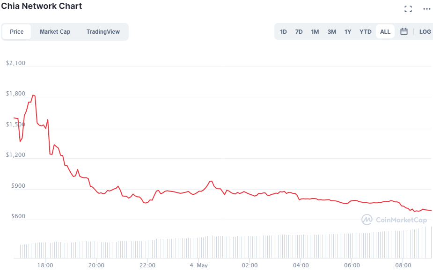
Task: Click the 4. May date marker
Action: pos(198,265)
